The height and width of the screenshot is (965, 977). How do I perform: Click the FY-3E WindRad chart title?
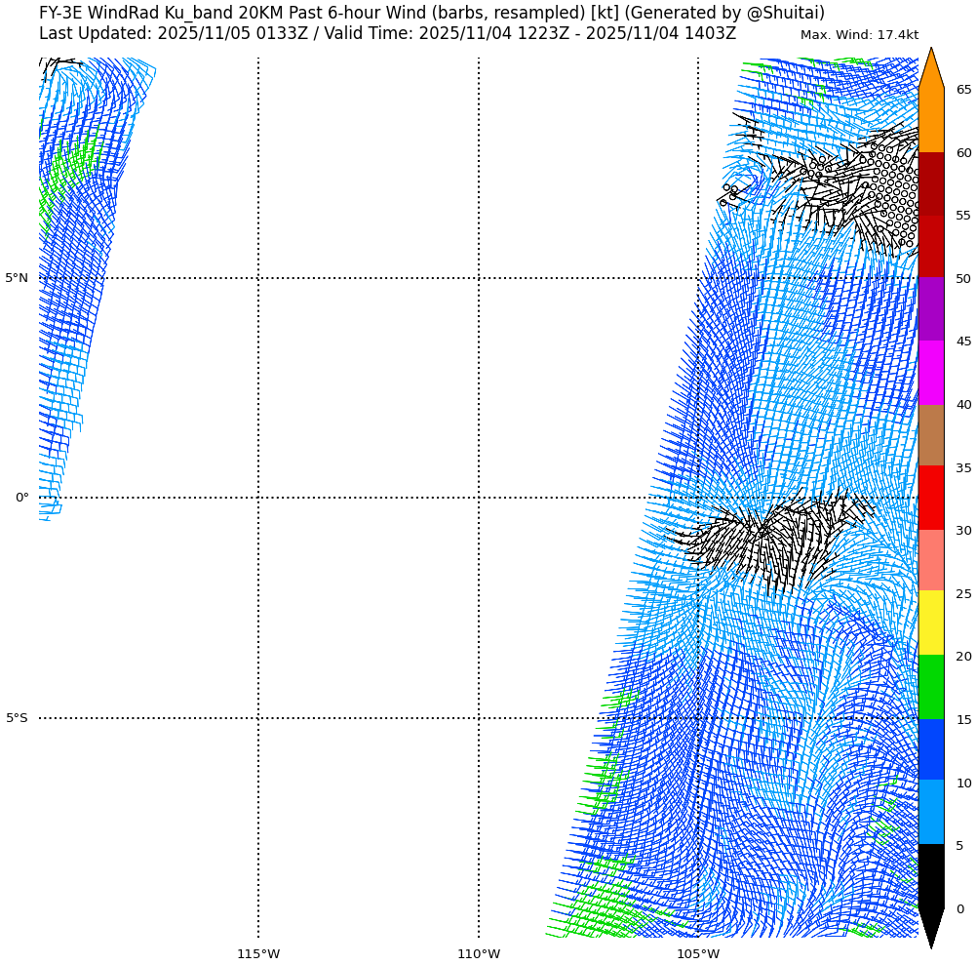tap(431, 13)
